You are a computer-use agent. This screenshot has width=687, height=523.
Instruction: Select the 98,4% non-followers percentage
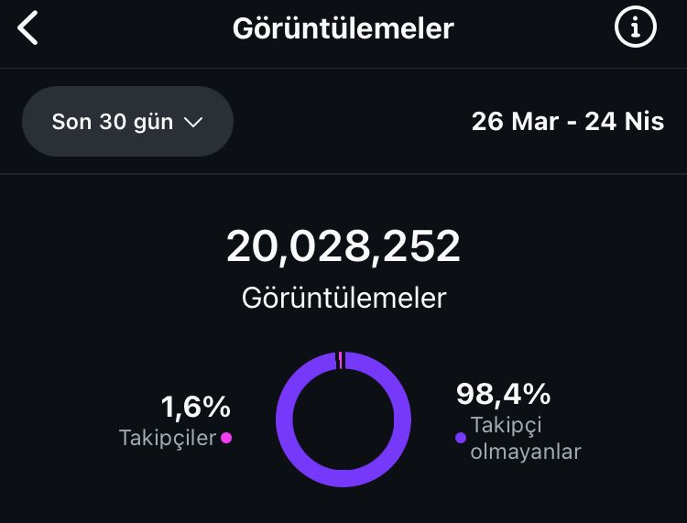[x=504, y=394]
